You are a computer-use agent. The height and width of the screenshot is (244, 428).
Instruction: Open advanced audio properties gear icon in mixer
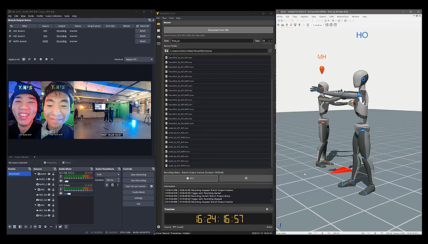tap(60, 227)
